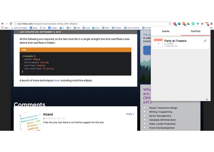Click the 'Khalid' commenter name
This screenshot has width=214, height=152.
tap(48, 114)
